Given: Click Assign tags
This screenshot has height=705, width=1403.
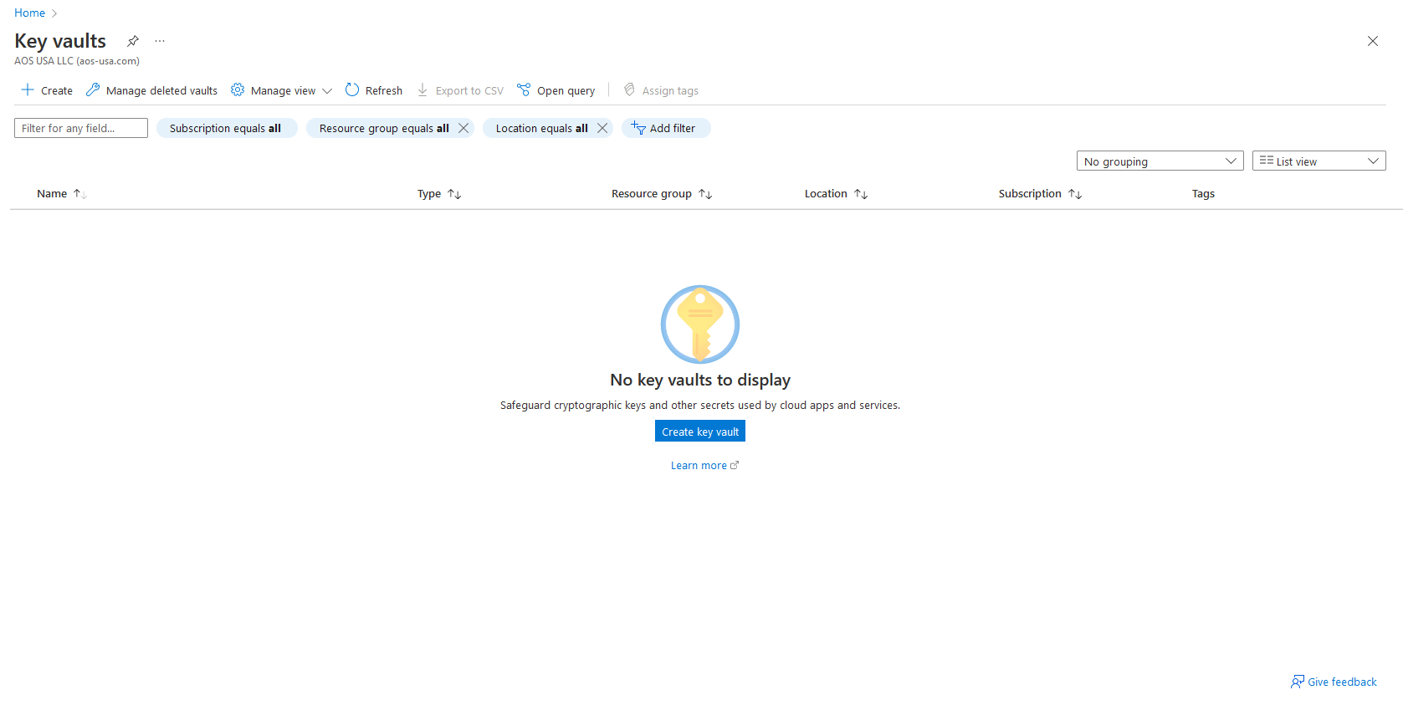Looking at the screenshot, I should [661, 90].
